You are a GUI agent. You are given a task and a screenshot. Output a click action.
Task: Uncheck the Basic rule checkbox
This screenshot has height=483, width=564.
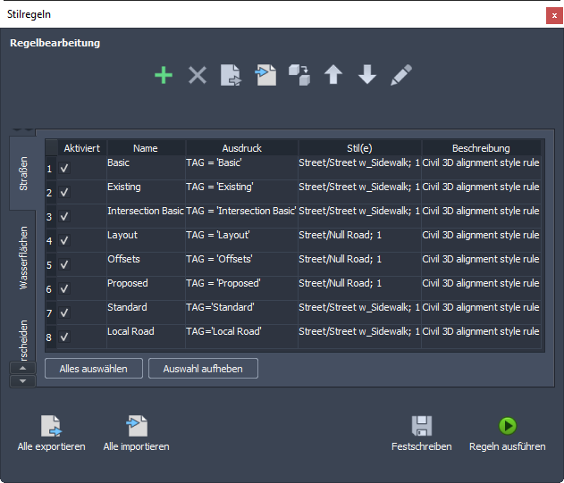64,168
